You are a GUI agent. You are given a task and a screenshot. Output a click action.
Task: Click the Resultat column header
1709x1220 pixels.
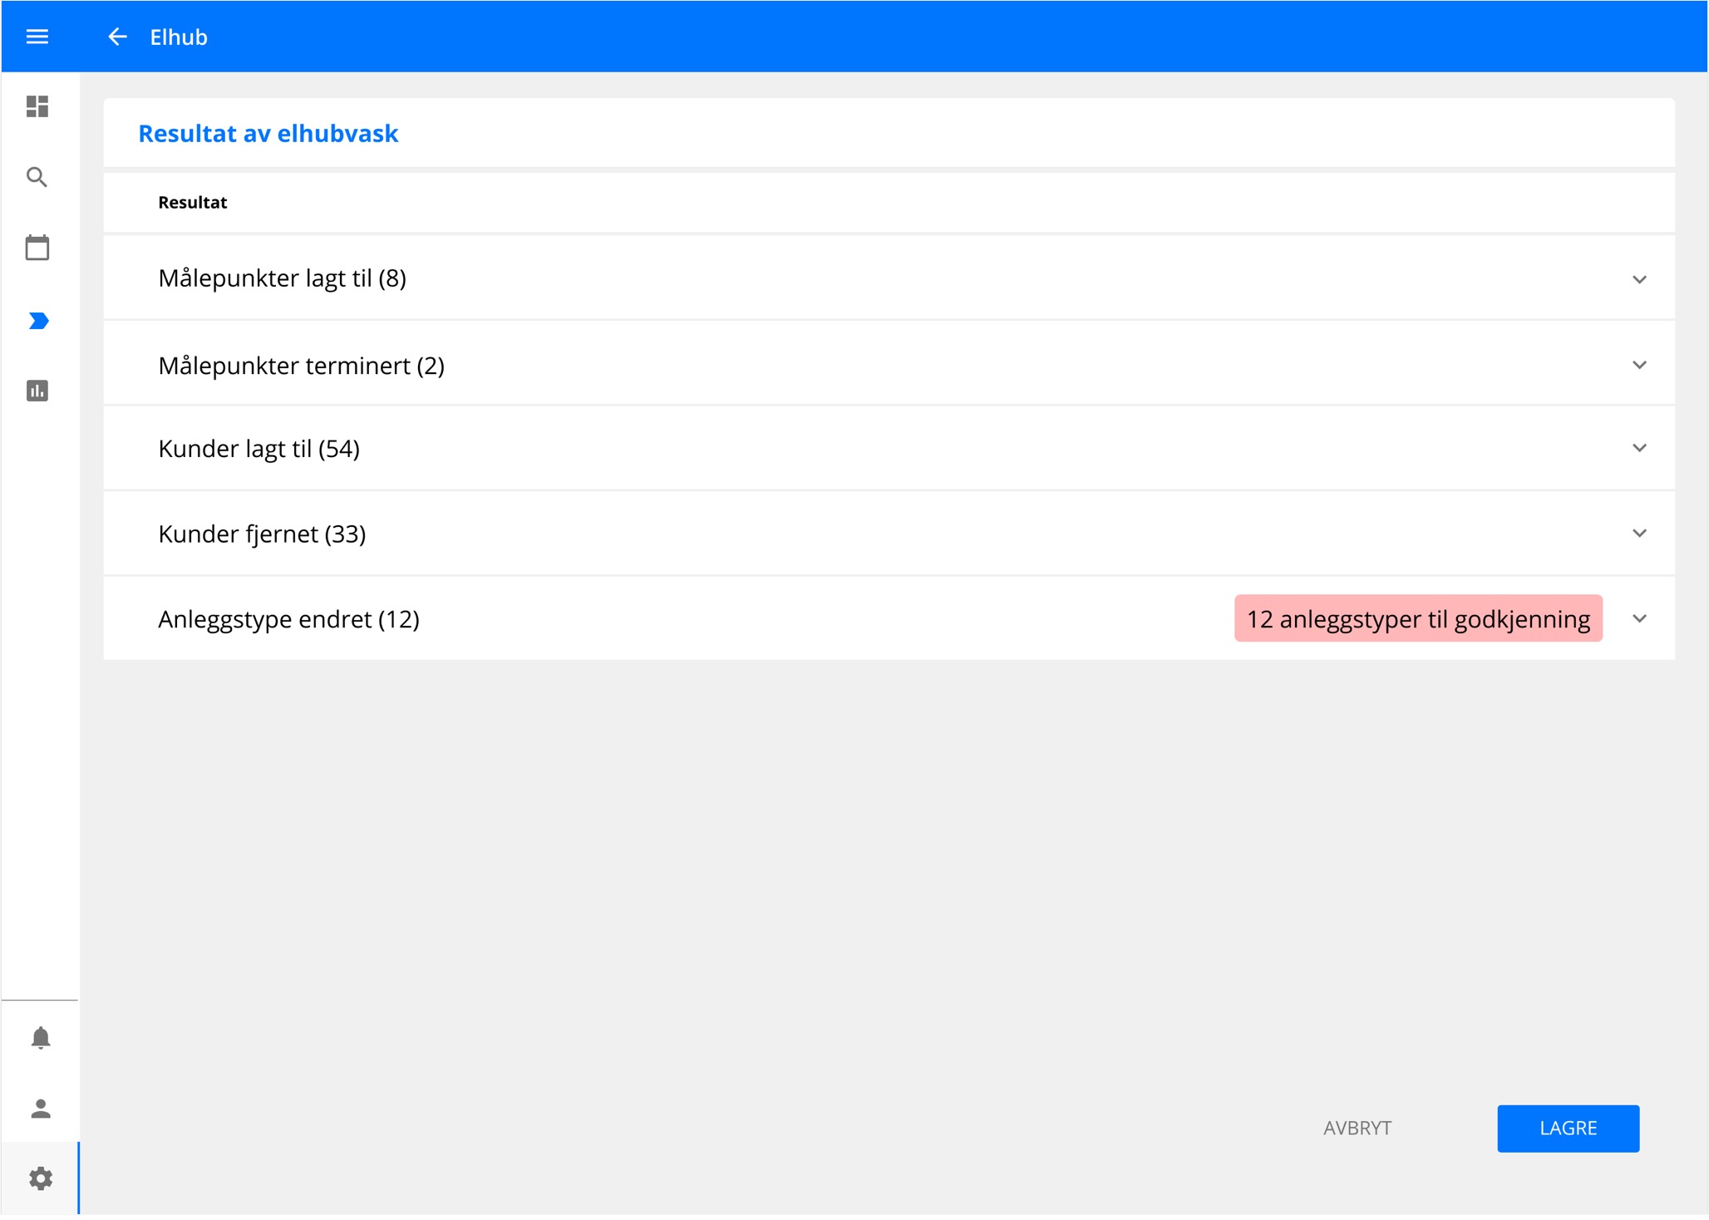[192, 202]
